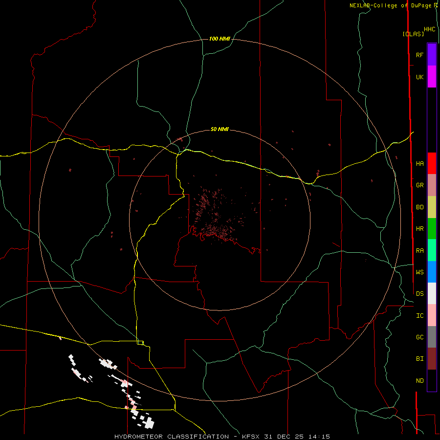This screenshot has height=440, width=440.
Task: Click the HA red legend swatch
Action: click(x=432, y=163)
